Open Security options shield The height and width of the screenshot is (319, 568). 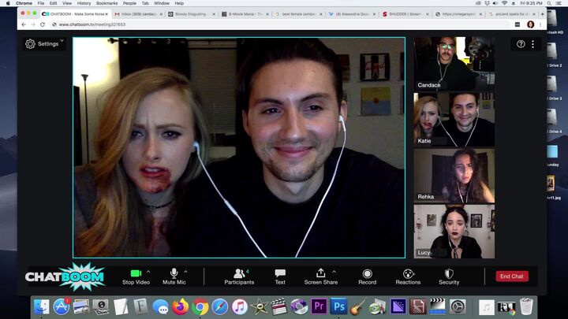tap(449, 273)
